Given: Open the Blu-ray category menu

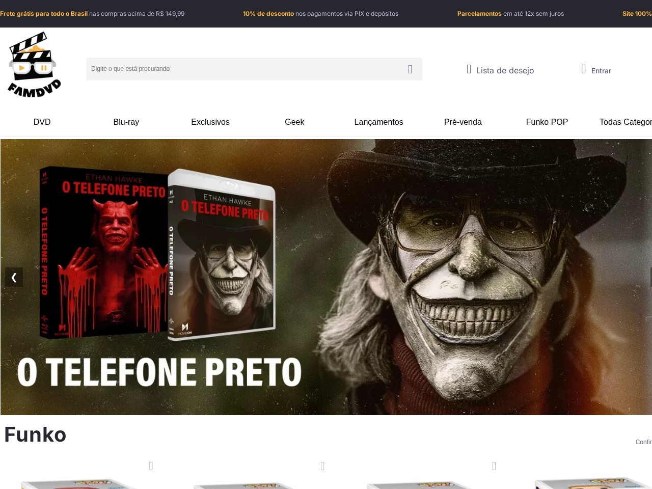Looking at the screenshot, I should [x=126, y=122].
